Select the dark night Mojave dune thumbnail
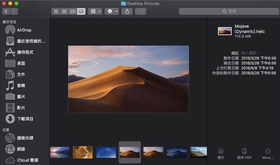 [177, 152]
